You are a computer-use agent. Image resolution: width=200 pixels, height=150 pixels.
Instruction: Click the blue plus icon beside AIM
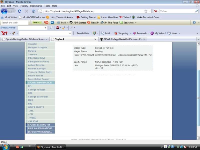point(52,22)
